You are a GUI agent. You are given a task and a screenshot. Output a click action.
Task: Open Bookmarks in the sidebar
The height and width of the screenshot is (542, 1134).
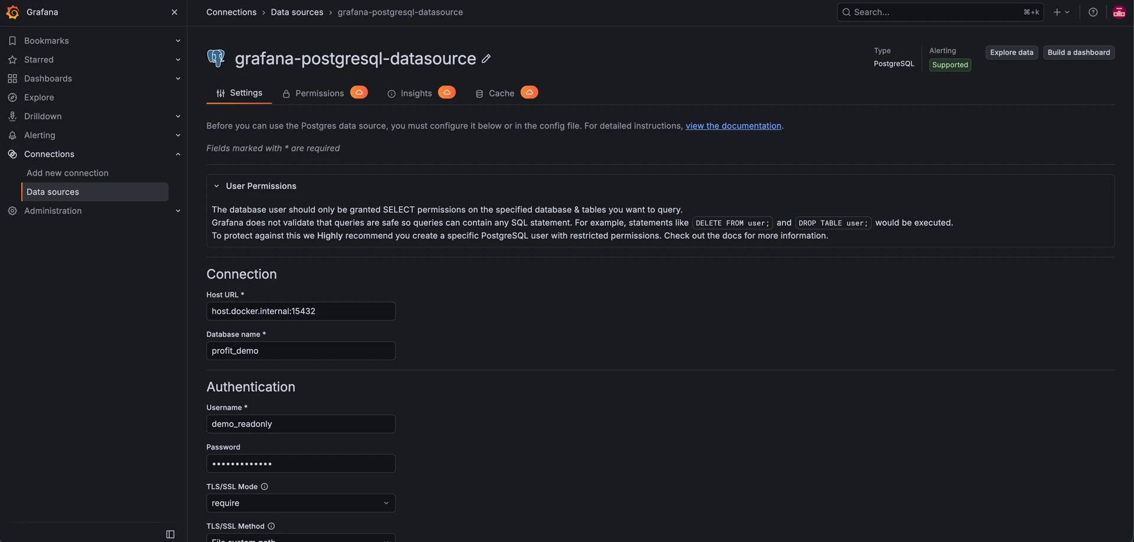(46, 41)
